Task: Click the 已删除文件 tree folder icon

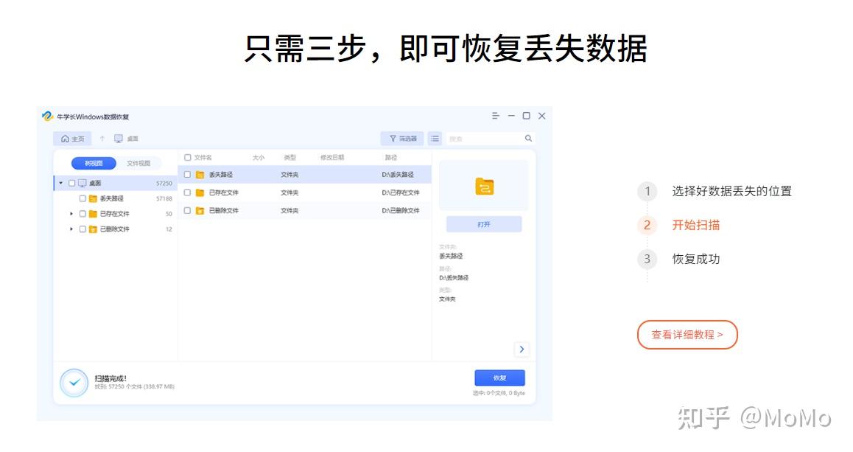Action: pos(93,229)
